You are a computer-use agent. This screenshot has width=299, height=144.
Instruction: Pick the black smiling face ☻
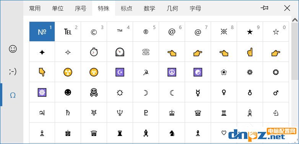(68, 92)
